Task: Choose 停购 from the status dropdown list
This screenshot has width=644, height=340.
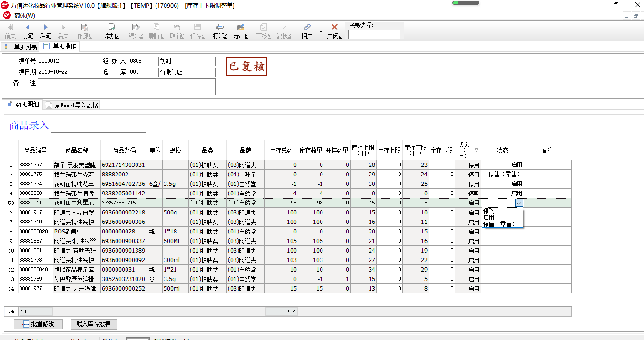Action: pyautogui.click(x=502, y=211)
